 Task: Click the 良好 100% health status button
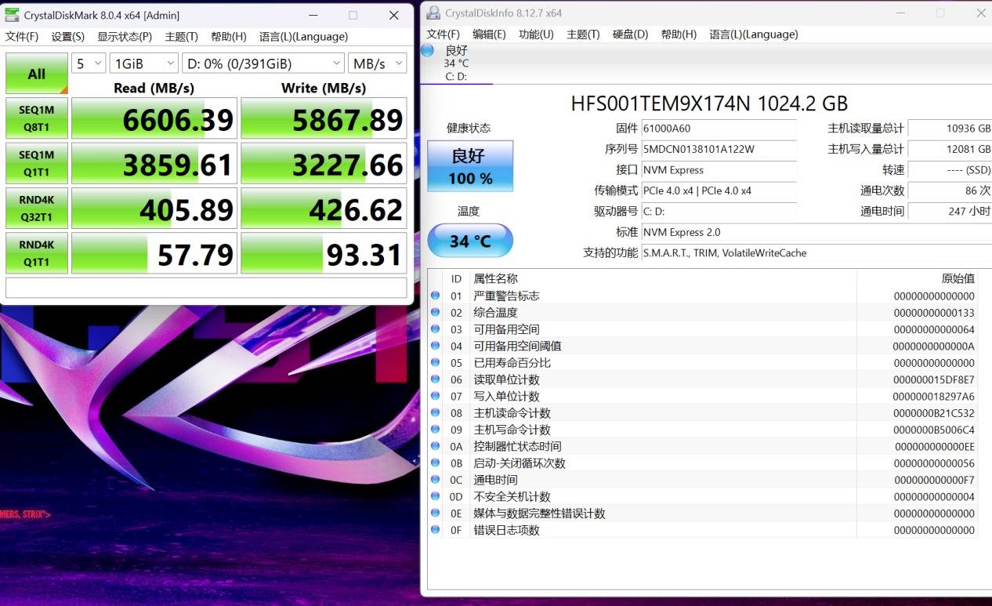pos(470,166)
